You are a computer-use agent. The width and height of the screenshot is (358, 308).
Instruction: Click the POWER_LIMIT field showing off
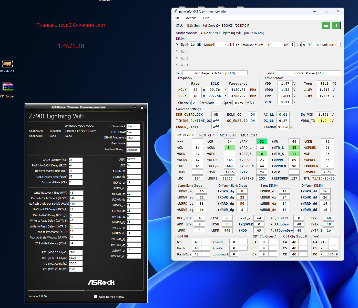[x=216, y=127]
